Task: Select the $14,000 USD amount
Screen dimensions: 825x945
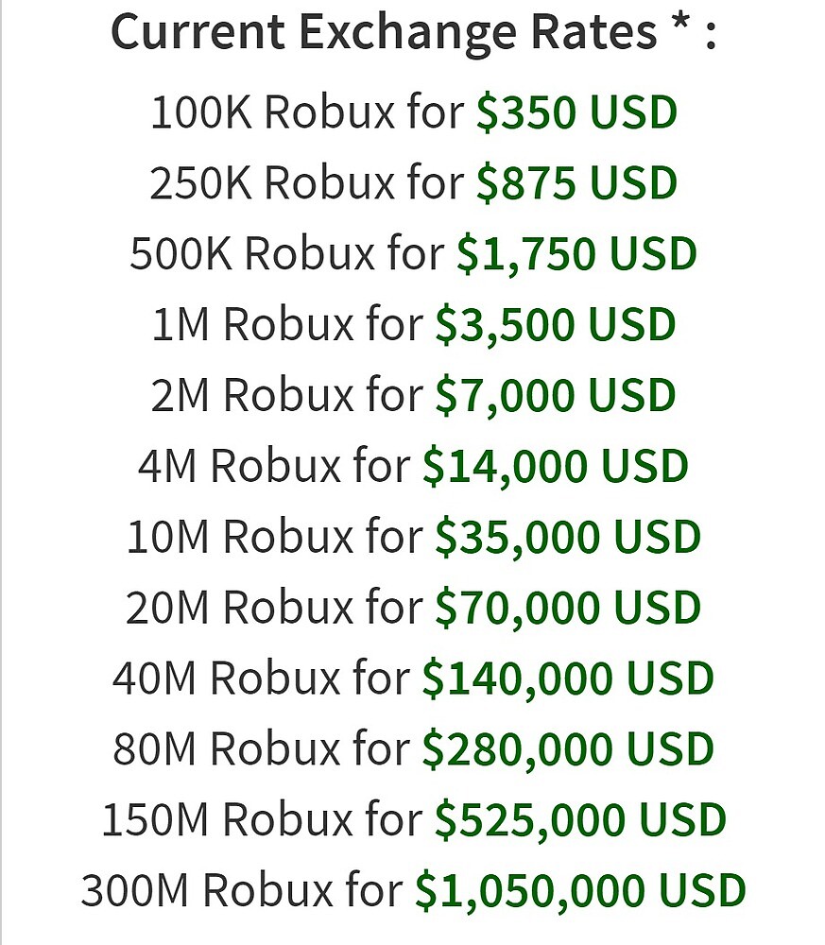Action: [x=556, y=467]
